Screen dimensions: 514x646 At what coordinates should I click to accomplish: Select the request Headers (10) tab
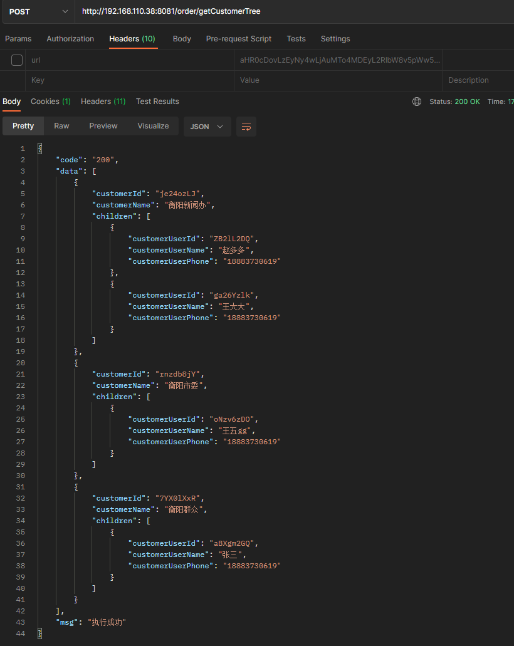point(132,39)
